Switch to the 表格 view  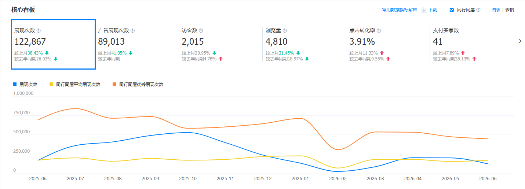[x=510, y=10]
